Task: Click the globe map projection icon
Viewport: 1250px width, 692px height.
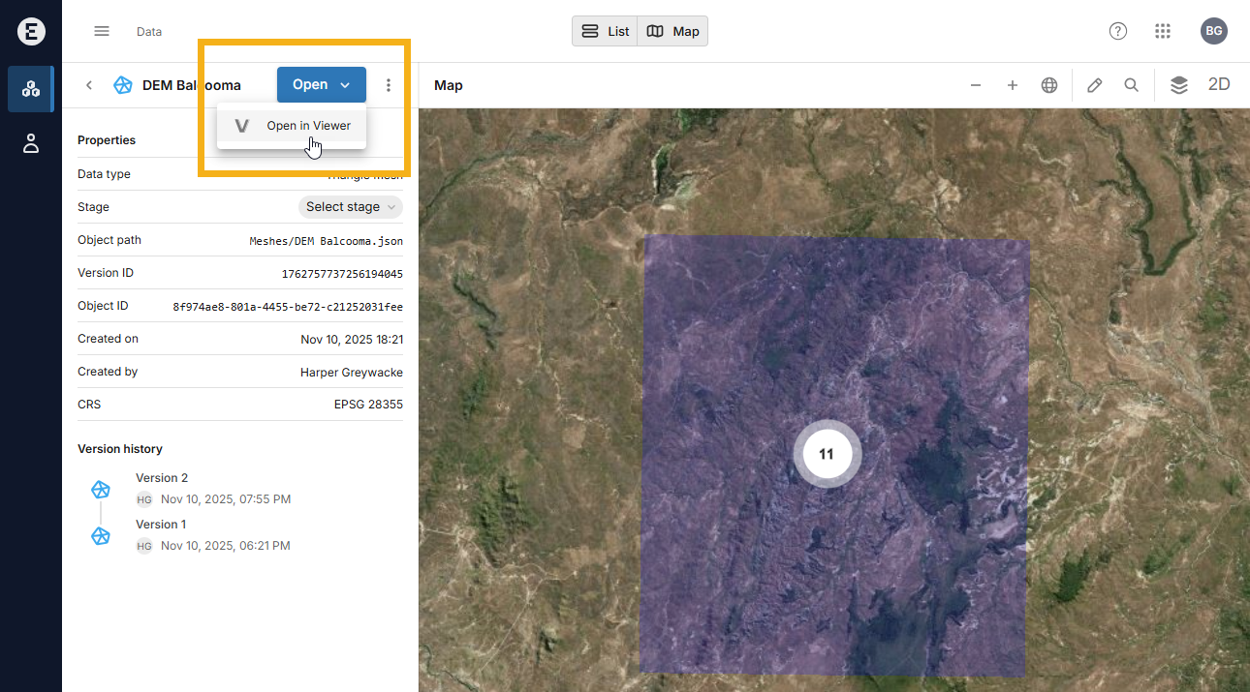Action: click(x=1049, y=85)
